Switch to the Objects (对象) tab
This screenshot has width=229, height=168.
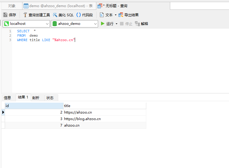(x=12, y=6)
